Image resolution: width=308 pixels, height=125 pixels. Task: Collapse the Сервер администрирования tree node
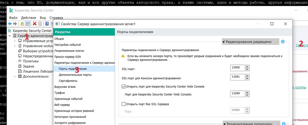(x=10, y=36)
